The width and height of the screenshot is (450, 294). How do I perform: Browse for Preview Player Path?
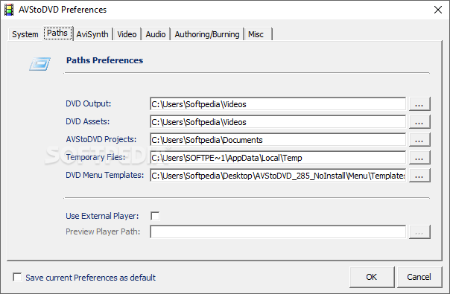click(x=419, y=231)
